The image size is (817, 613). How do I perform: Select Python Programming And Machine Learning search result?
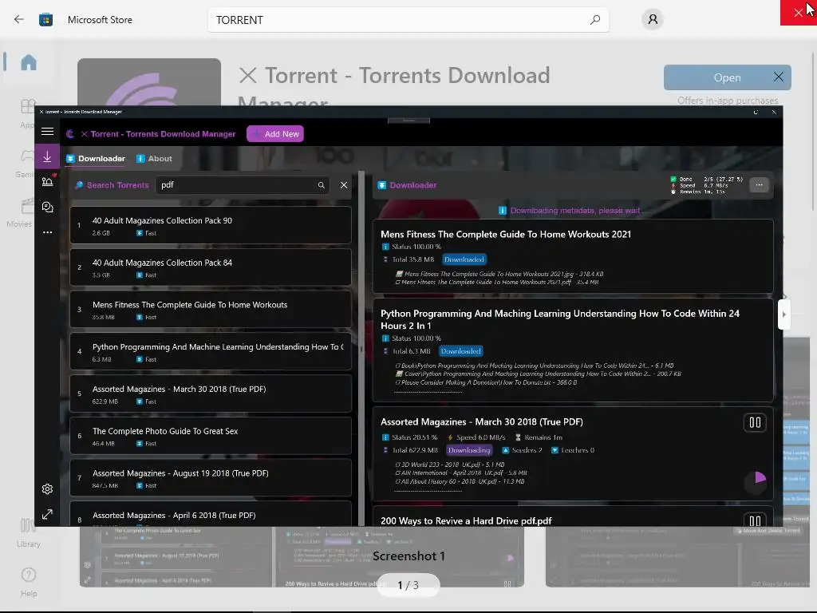pyautogui.click(x=211, y=352)
